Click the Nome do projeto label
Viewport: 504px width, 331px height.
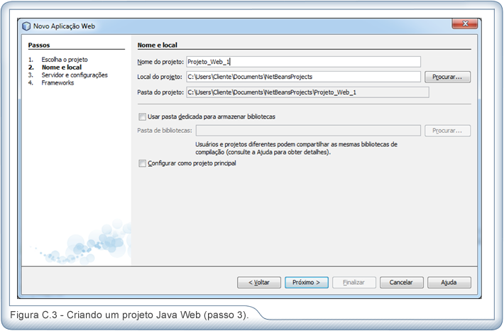click(x=160, y=62)
